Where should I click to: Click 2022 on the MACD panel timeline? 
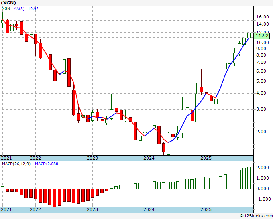(35, 209)
